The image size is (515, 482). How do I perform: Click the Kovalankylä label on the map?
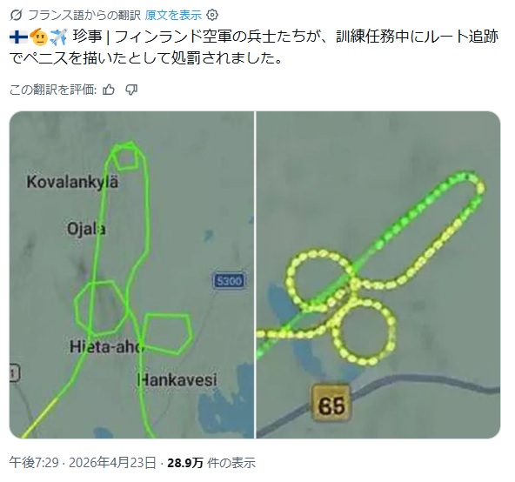72,183
